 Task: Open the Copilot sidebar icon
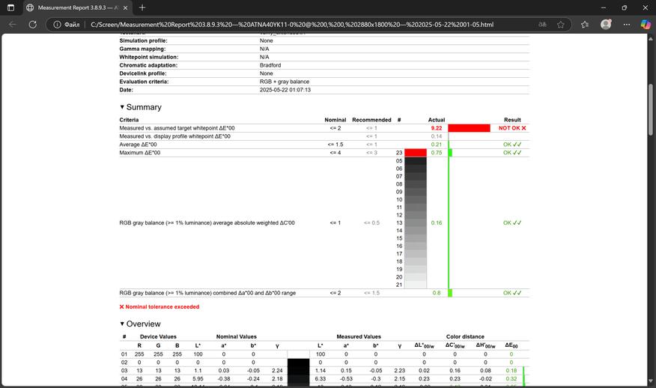tap(646, 25)
